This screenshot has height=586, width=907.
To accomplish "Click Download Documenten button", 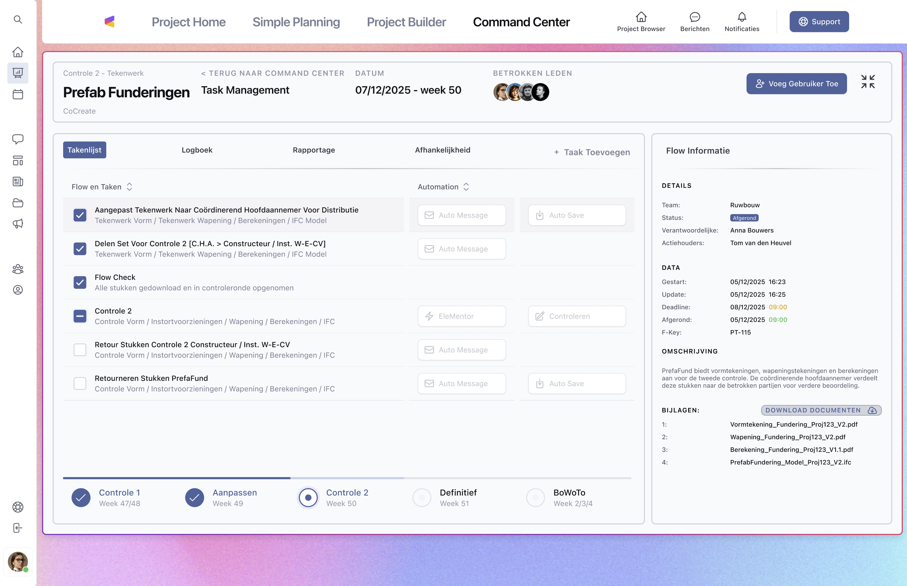I will point(821,410).
